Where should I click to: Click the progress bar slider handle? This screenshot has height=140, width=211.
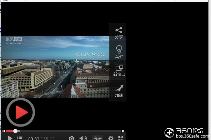15,131
